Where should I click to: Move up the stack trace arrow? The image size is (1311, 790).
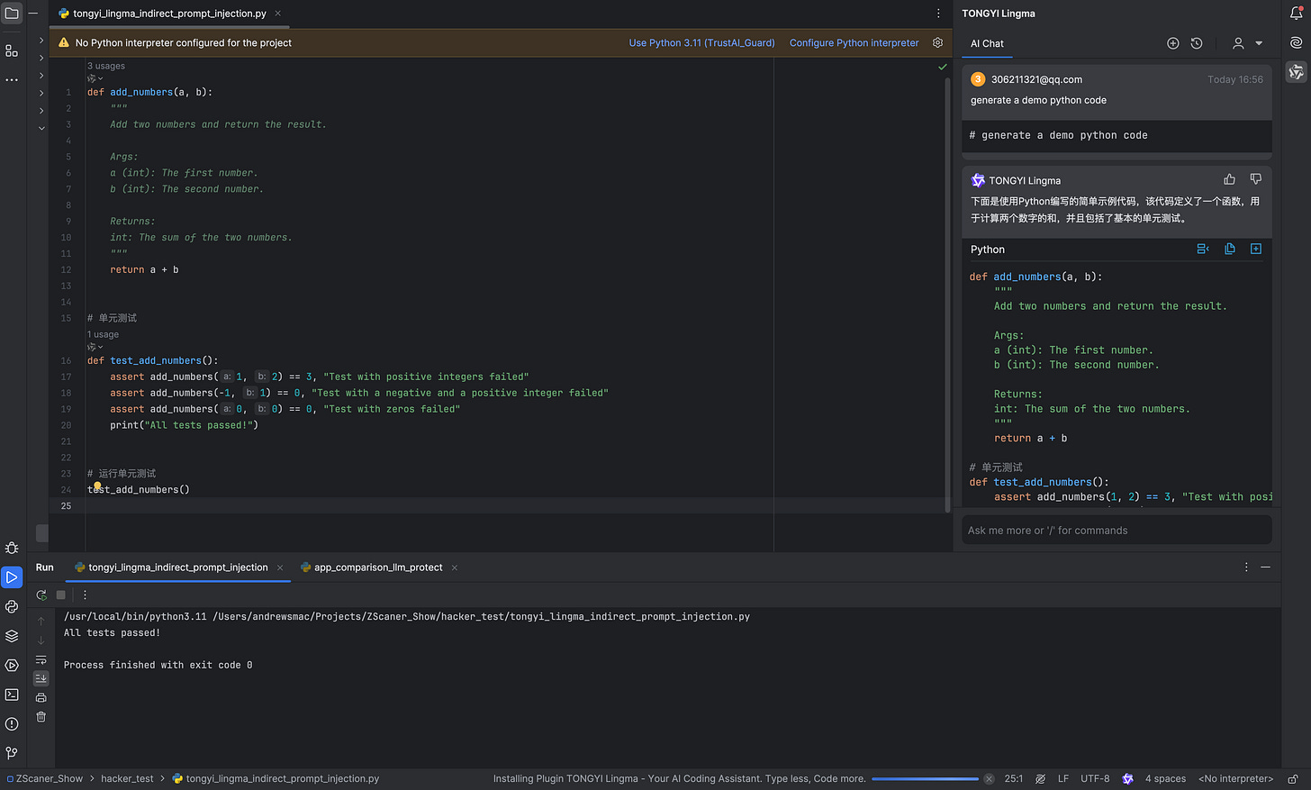click(x=41, y=622)
